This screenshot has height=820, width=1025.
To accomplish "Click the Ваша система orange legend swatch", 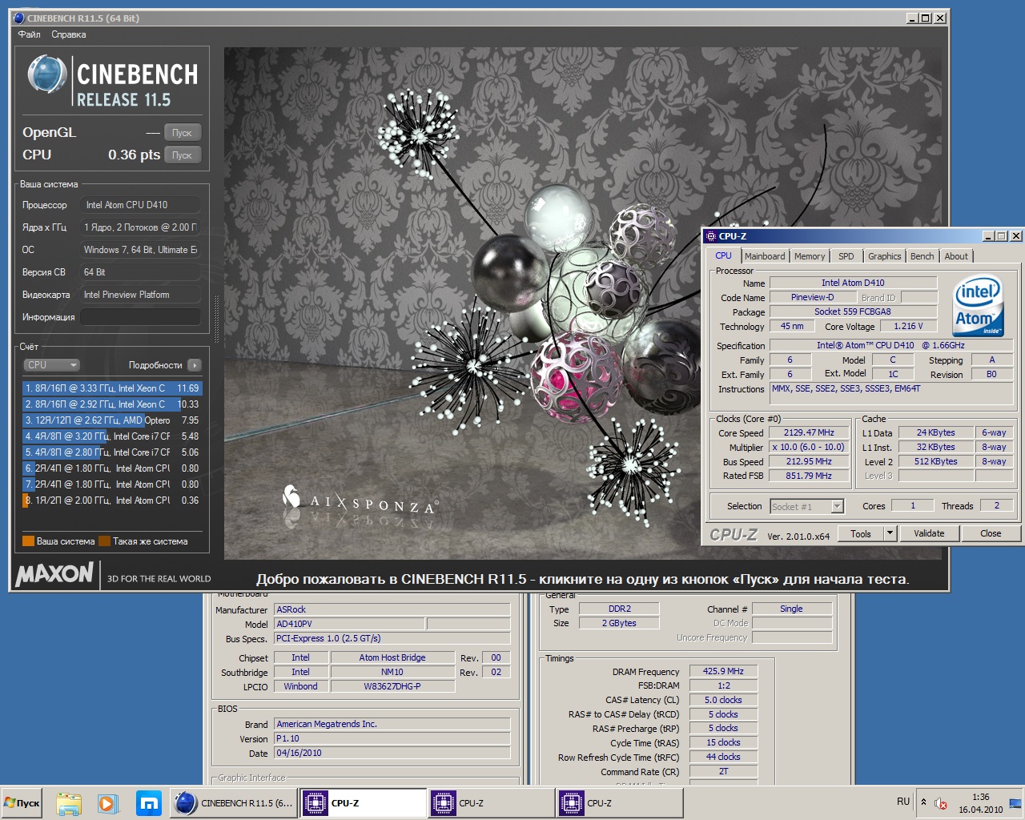I will [x=28, y=541].
